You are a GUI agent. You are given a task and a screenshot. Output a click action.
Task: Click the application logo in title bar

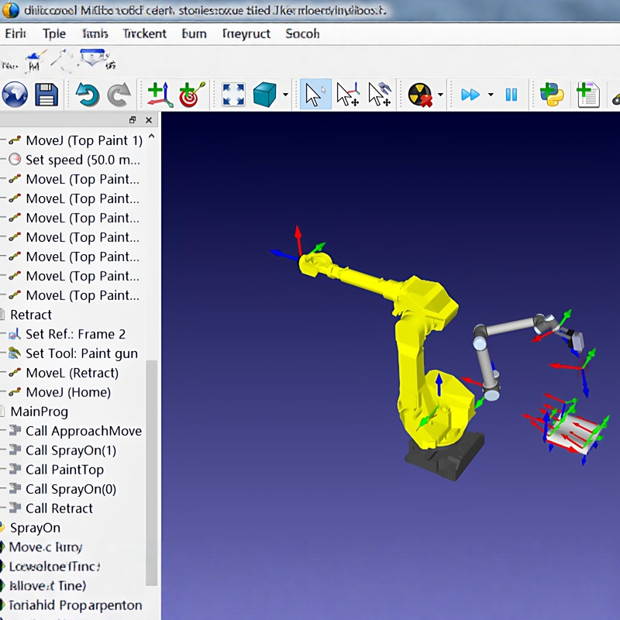[x=10, y=10]
